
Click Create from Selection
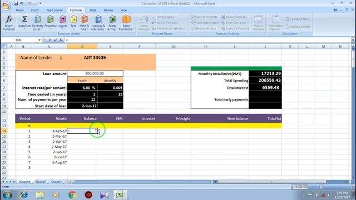click(x=169, y=28)
